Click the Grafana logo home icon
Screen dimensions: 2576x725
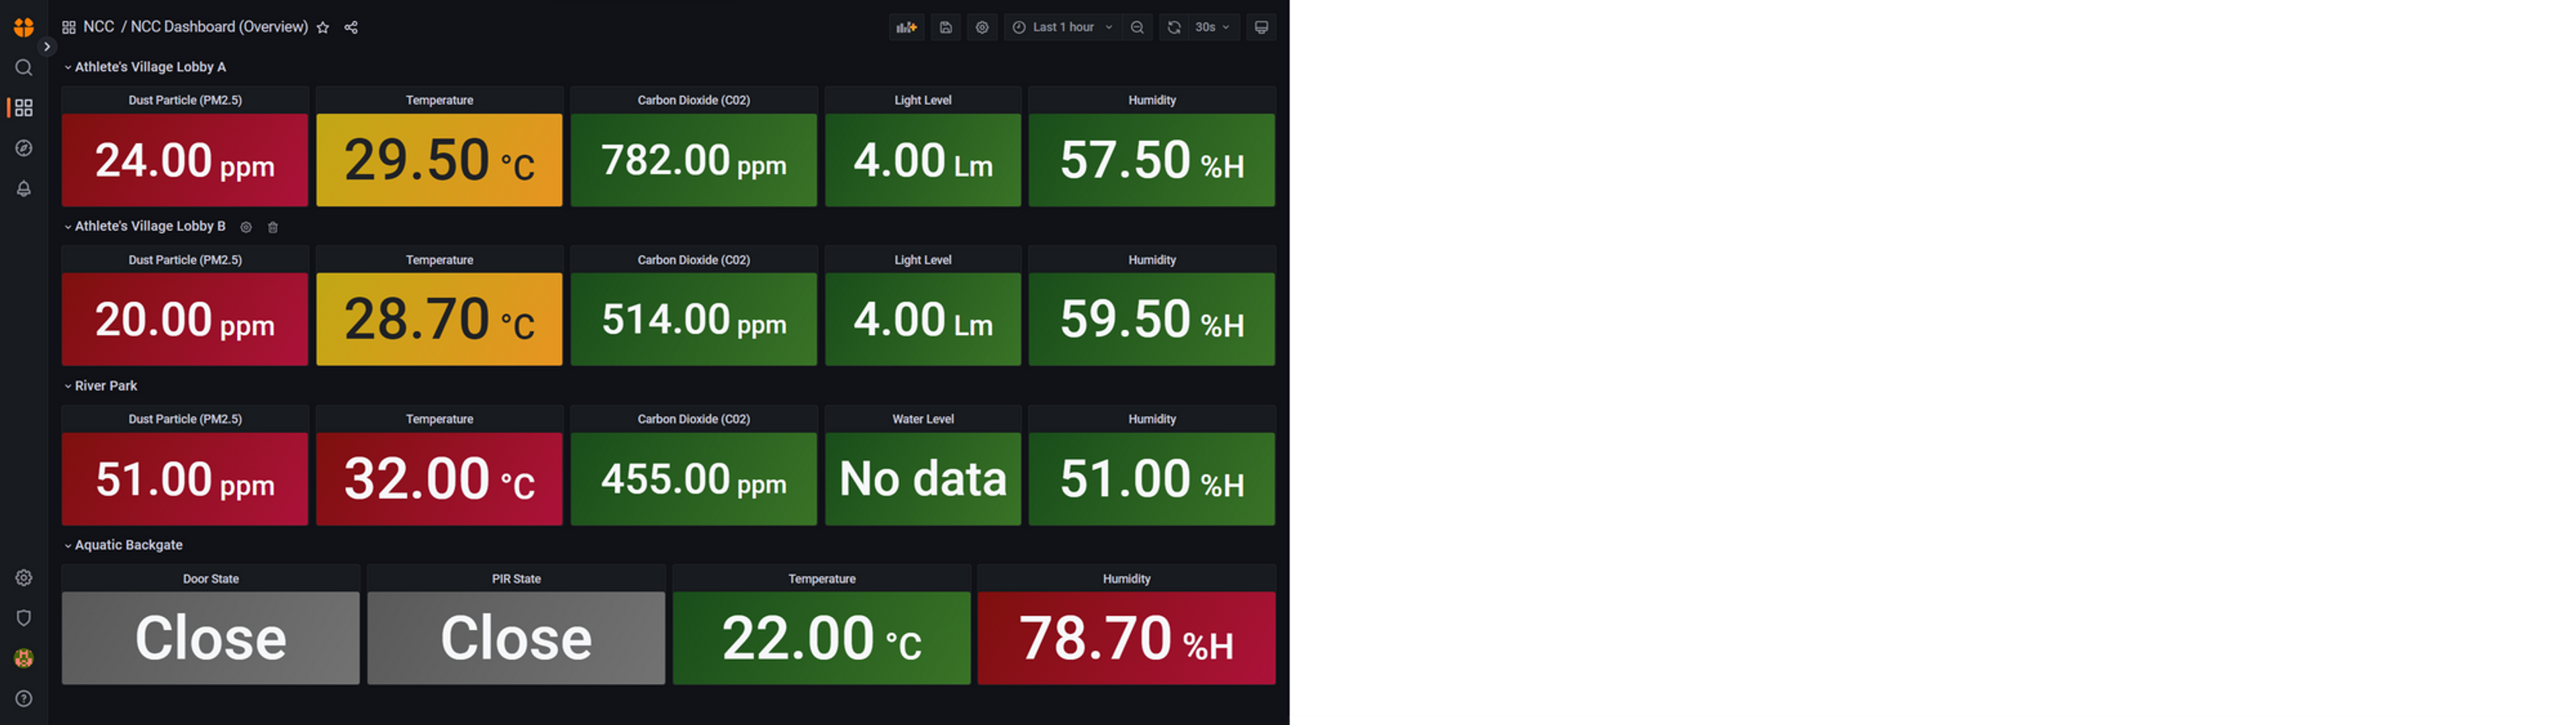24,27
